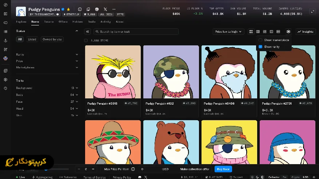Open the Holders tab
The width and height of the screenshot is (319, 179).
[x=77, y=21]
